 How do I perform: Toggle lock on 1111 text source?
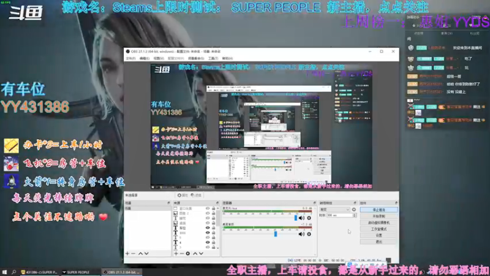pos(213,233)
